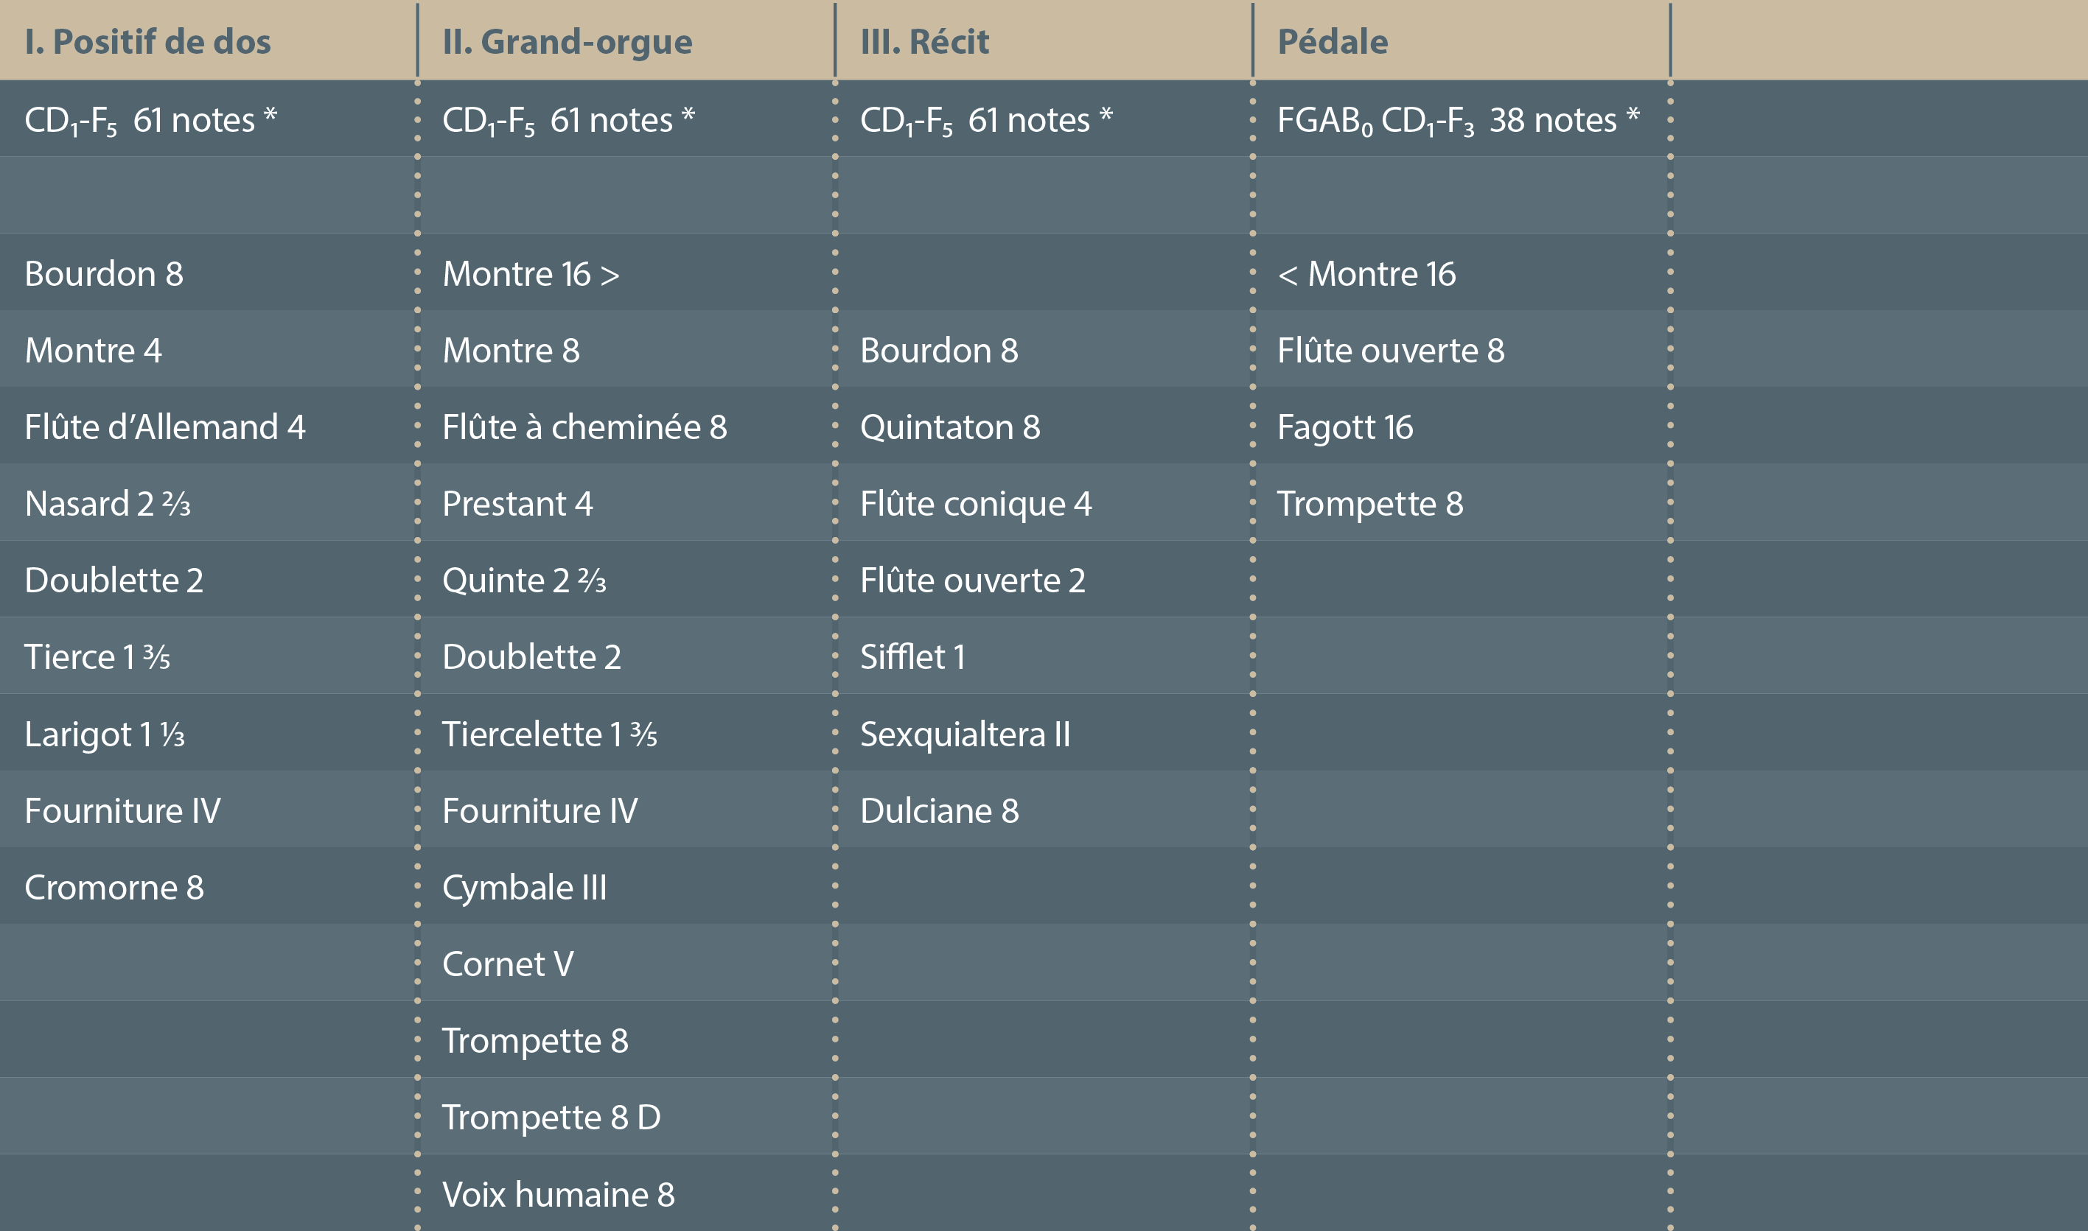Select the Sexquialtera II stop
The height and width of the screenshot is (1231, 2088).
coord(964,734)
